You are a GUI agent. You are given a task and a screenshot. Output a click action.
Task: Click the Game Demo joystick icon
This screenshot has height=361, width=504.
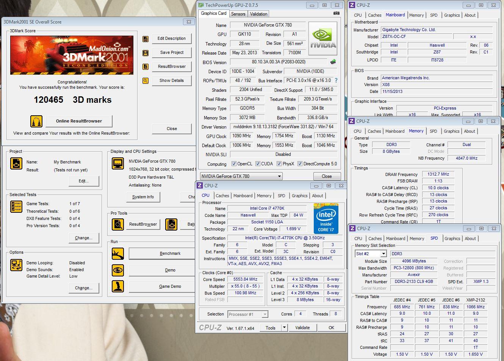(118, 286)
